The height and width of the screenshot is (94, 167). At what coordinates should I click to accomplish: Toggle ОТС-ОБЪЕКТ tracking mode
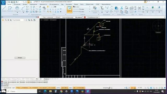43,88
